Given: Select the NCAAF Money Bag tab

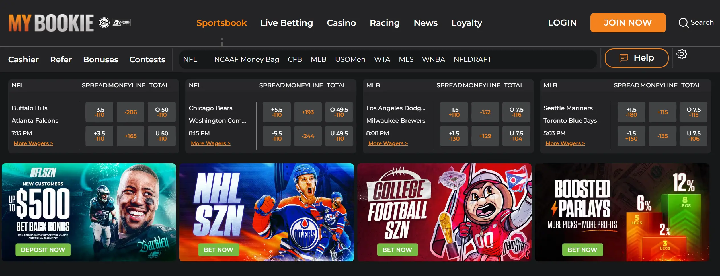Looking at the screenshot, I should (247, 59).
